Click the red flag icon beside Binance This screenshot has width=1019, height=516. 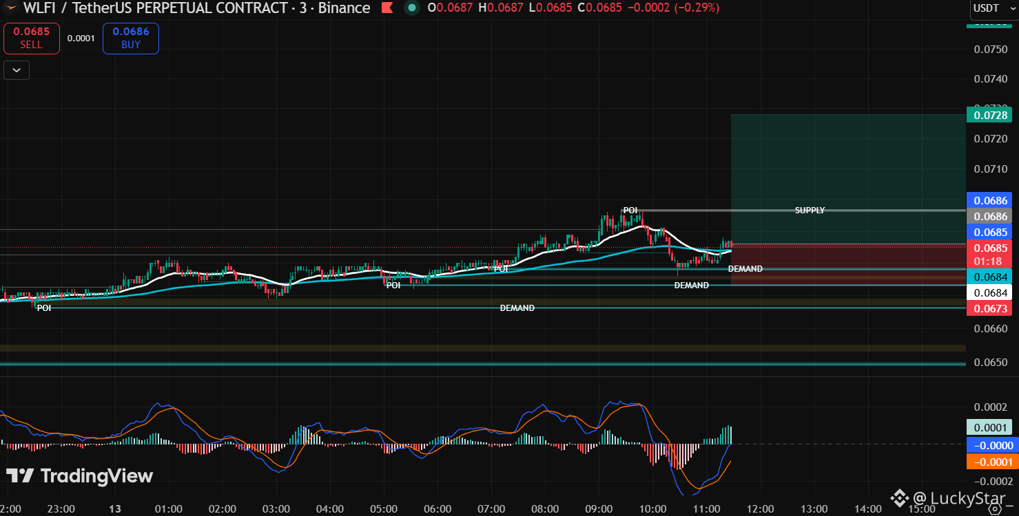pyautogui.click(x=387, y=8)
